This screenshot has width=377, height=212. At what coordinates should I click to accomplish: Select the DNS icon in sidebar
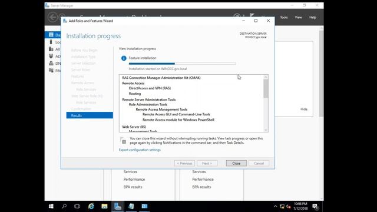(51, 63)
